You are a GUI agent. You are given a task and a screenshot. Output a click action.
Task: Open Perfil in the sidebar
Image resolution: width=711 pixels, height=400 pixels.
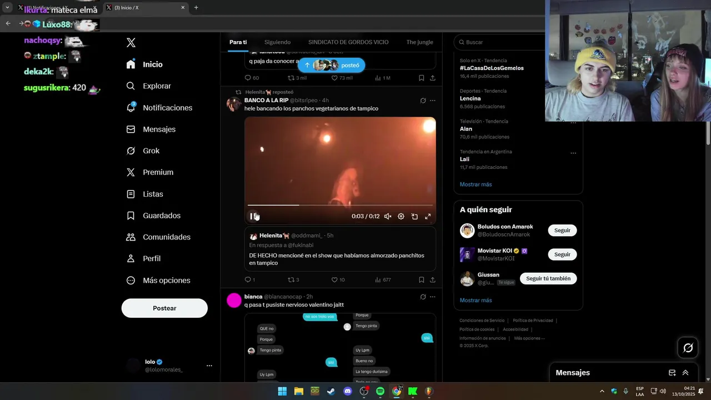[x=143, y=258]
